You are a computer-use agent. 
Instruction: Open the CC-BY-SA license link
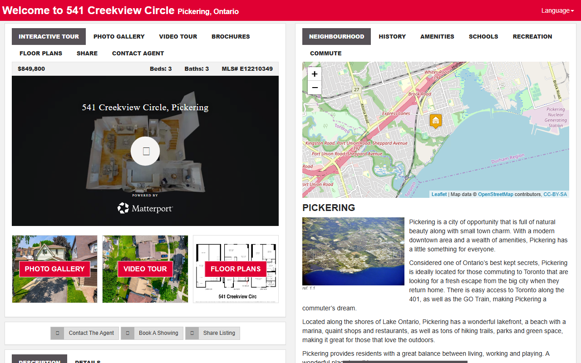point(555,194)
